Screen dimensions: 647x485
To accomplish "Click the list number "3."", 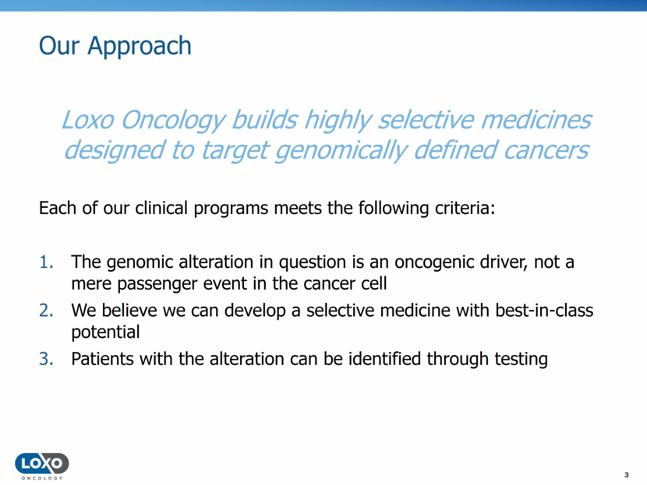I will coord(47,360).
